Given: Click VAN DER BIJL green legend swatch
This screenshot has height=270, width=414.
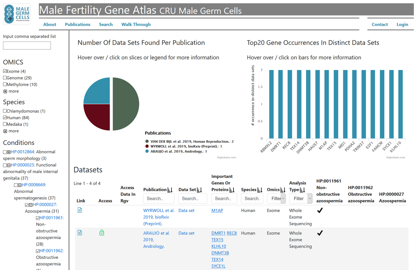Looking at the screenshot, I should [x=147, y=141].
